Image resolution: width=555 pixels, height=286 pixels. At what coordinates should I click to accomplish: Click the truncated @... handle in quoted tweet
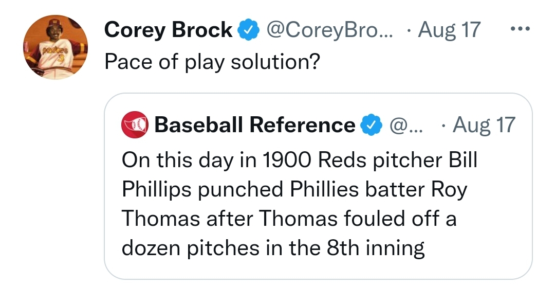click(x=404, y=125)
